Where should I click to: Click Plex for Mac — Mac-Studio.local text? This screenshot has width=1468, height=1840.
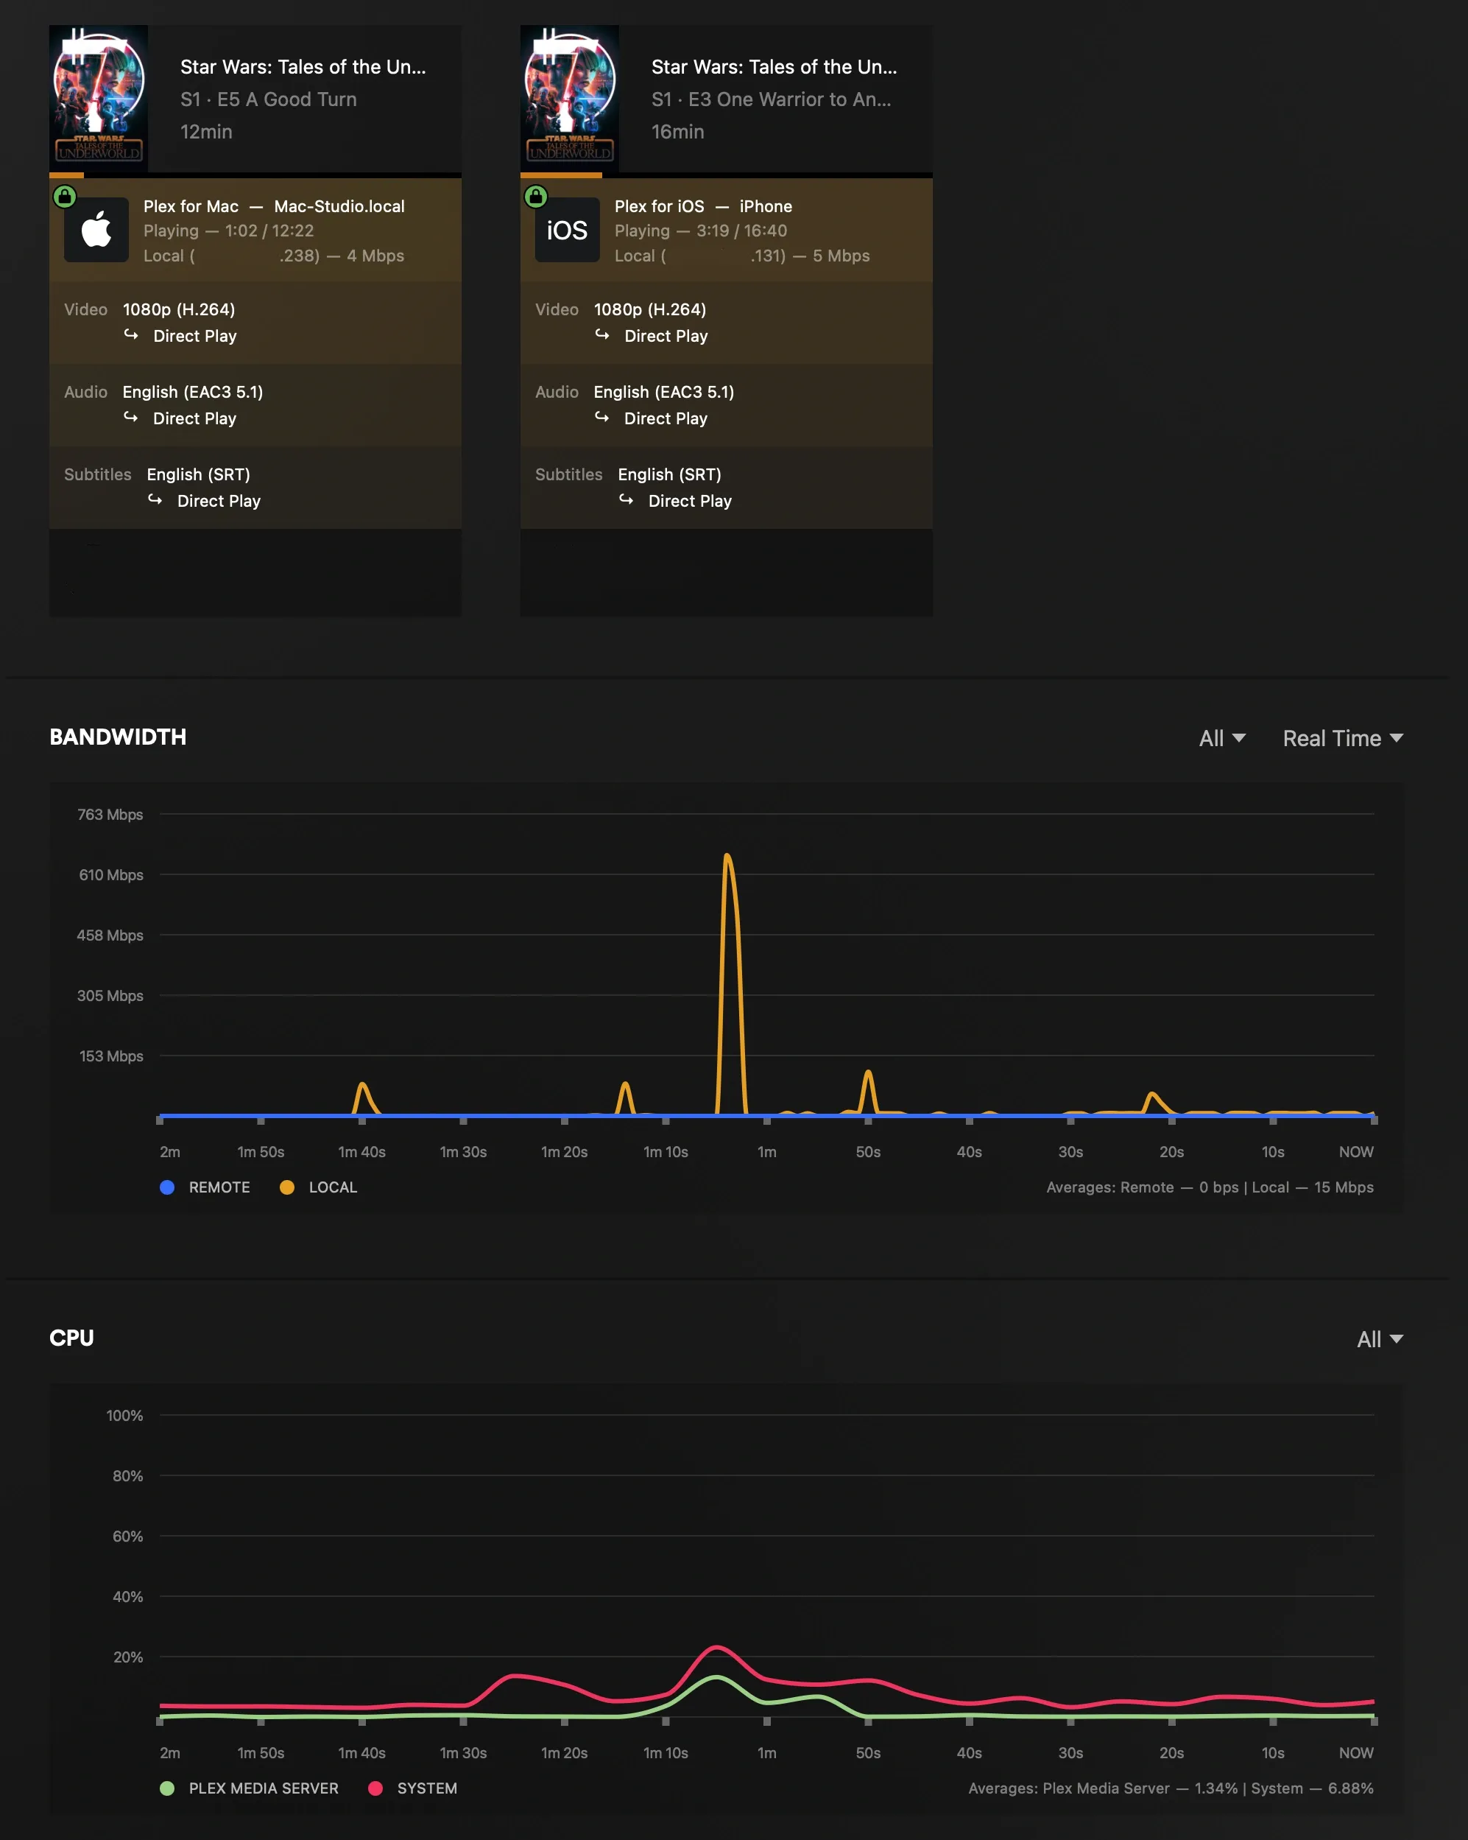274,206
